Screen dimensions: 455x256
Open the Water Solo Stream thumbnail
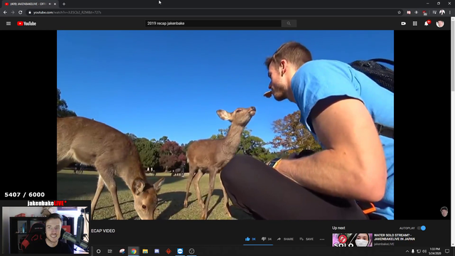click(x=353, y=240)
